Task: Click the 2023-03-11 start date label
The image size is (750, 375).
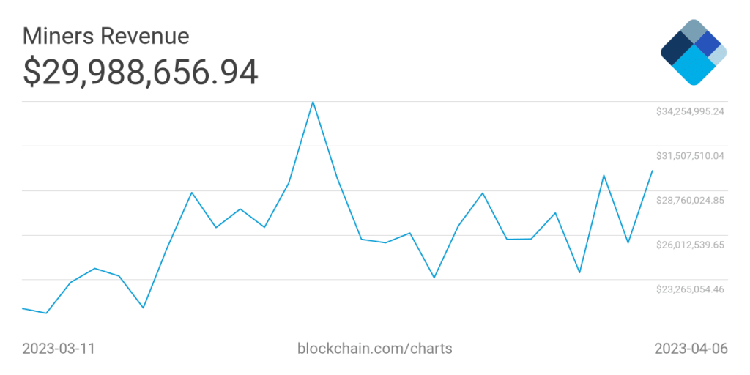Action: click(59, 348)
